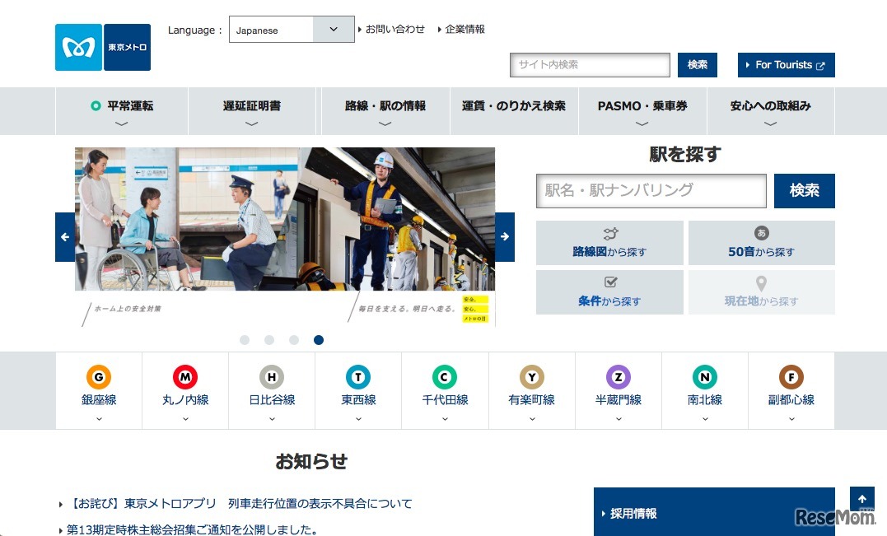
Task: Click the back-to-top arrow button
Action: click(x=862, y=498)
